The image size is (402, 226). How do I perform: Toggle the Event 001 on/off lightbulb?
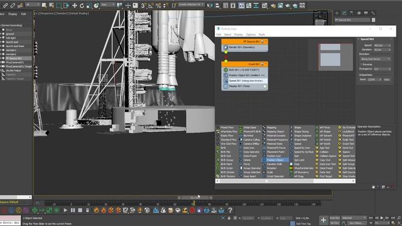263,64
